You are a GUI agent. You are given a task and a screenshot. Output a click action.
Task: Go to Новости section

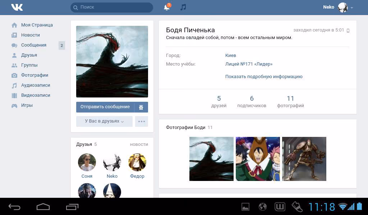point(31,35)
